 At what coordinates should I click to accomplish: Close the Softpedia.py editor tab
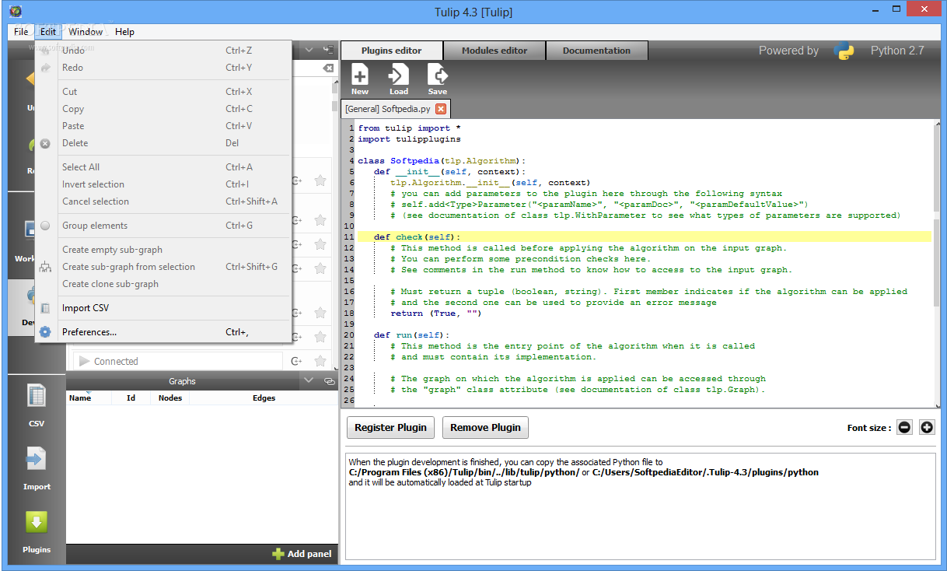point(441,109)
